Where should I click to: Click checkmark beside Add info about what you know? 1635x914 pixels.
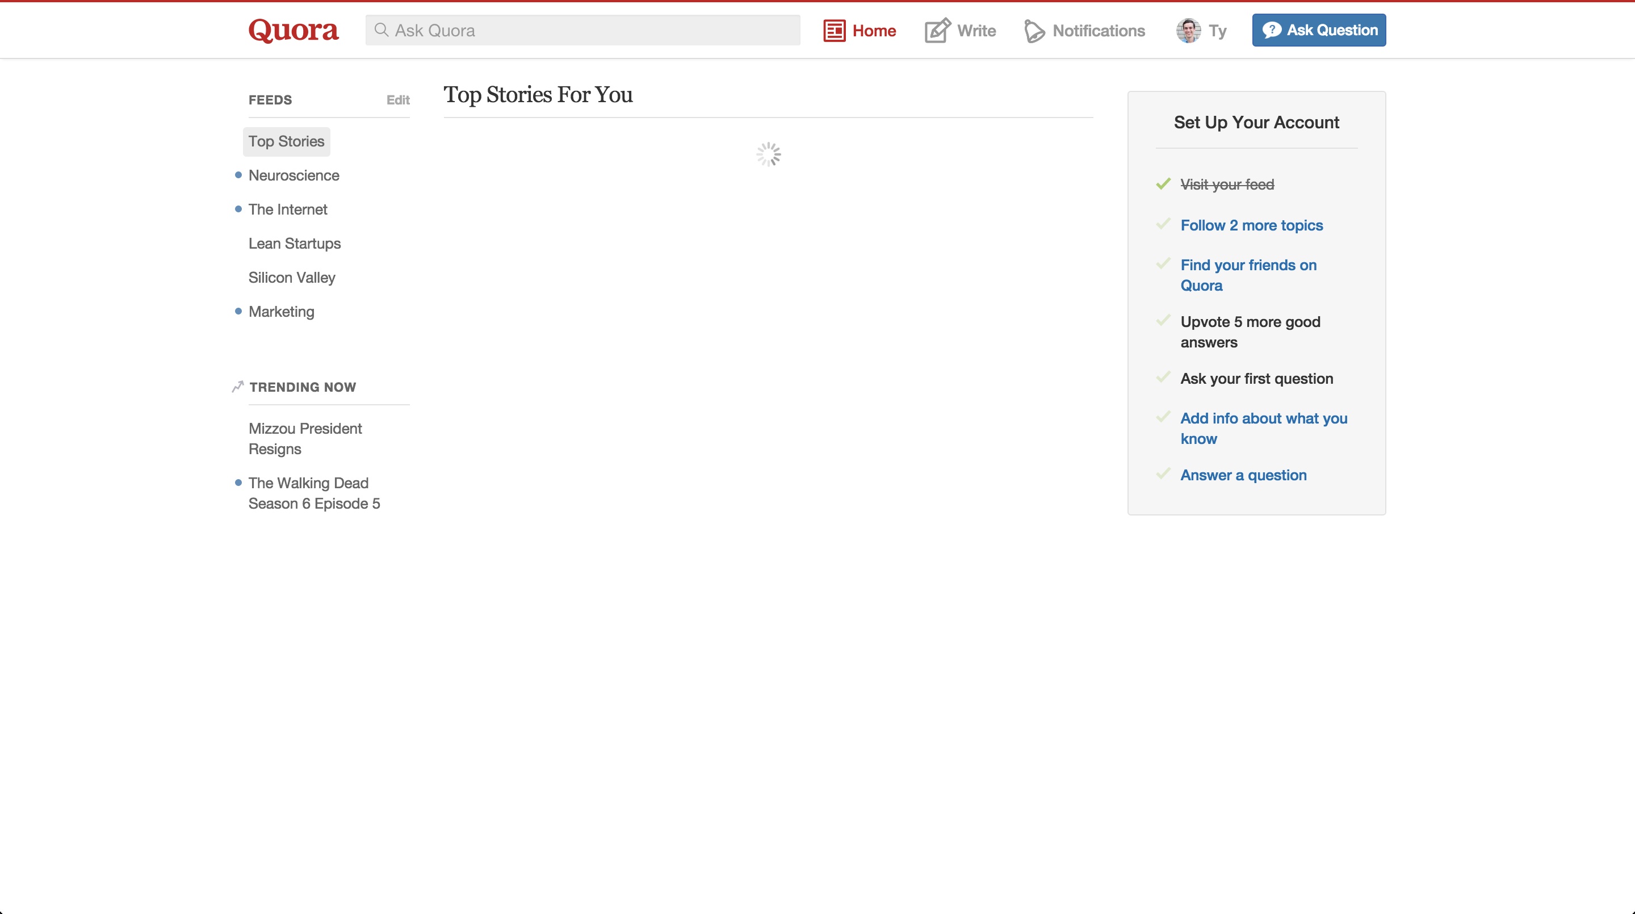pos(1163,417)
